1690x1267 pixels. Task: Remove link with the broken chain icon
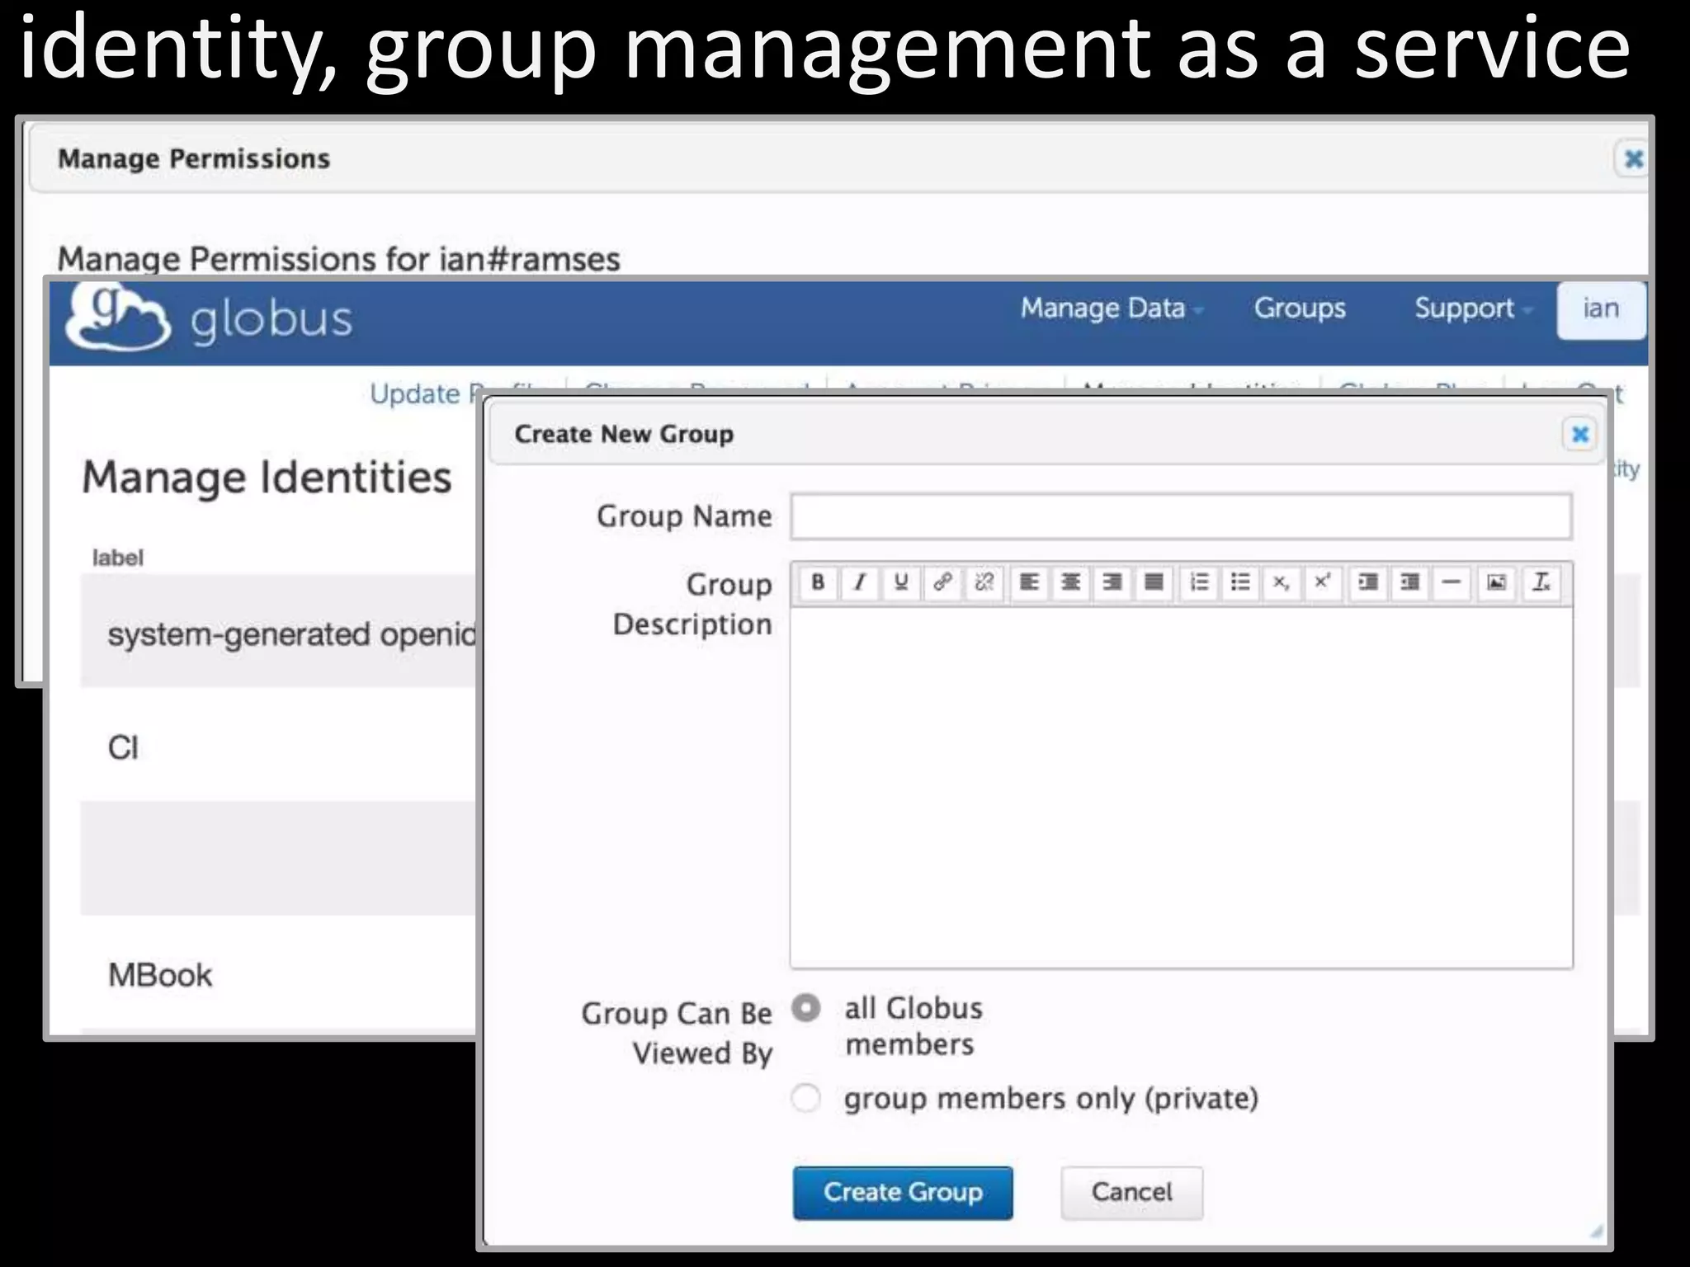click(x=984, y=582)
